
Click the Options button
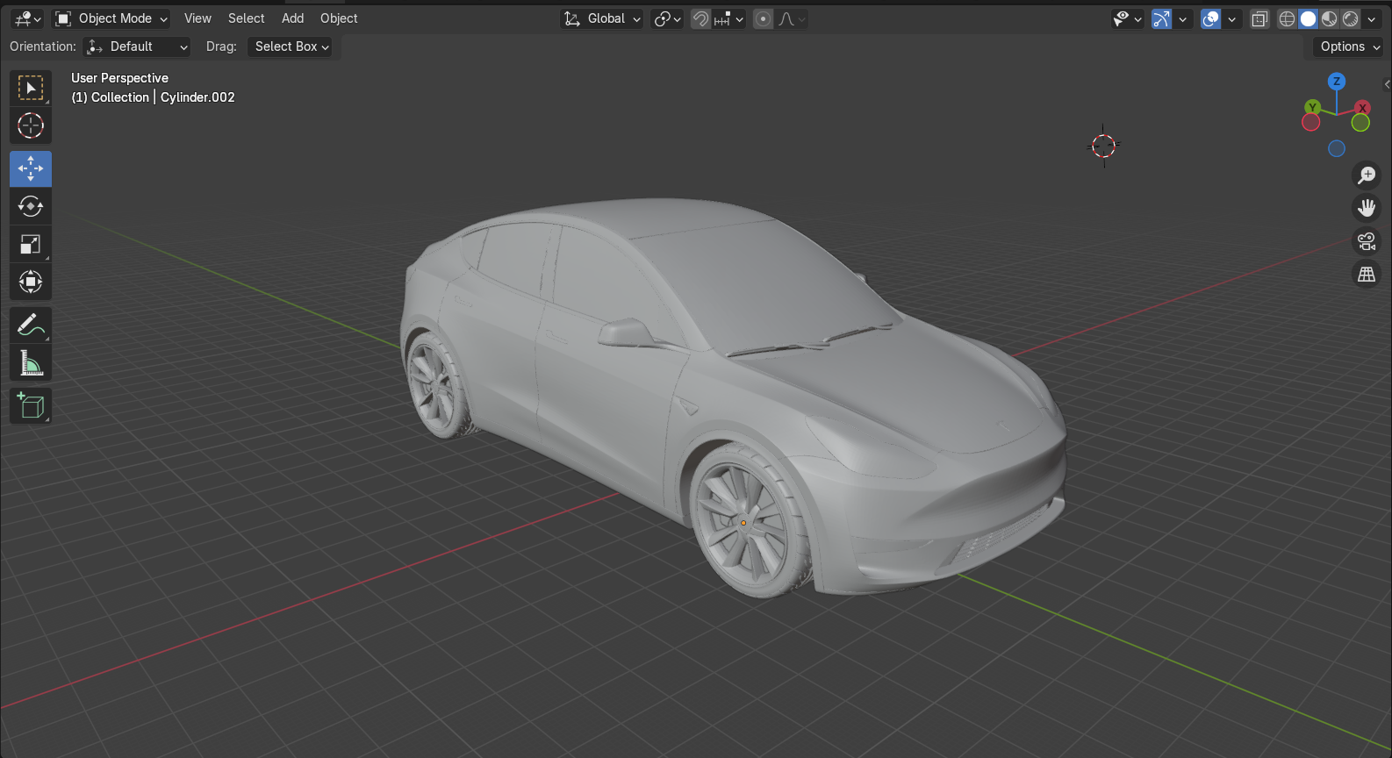1348,46
